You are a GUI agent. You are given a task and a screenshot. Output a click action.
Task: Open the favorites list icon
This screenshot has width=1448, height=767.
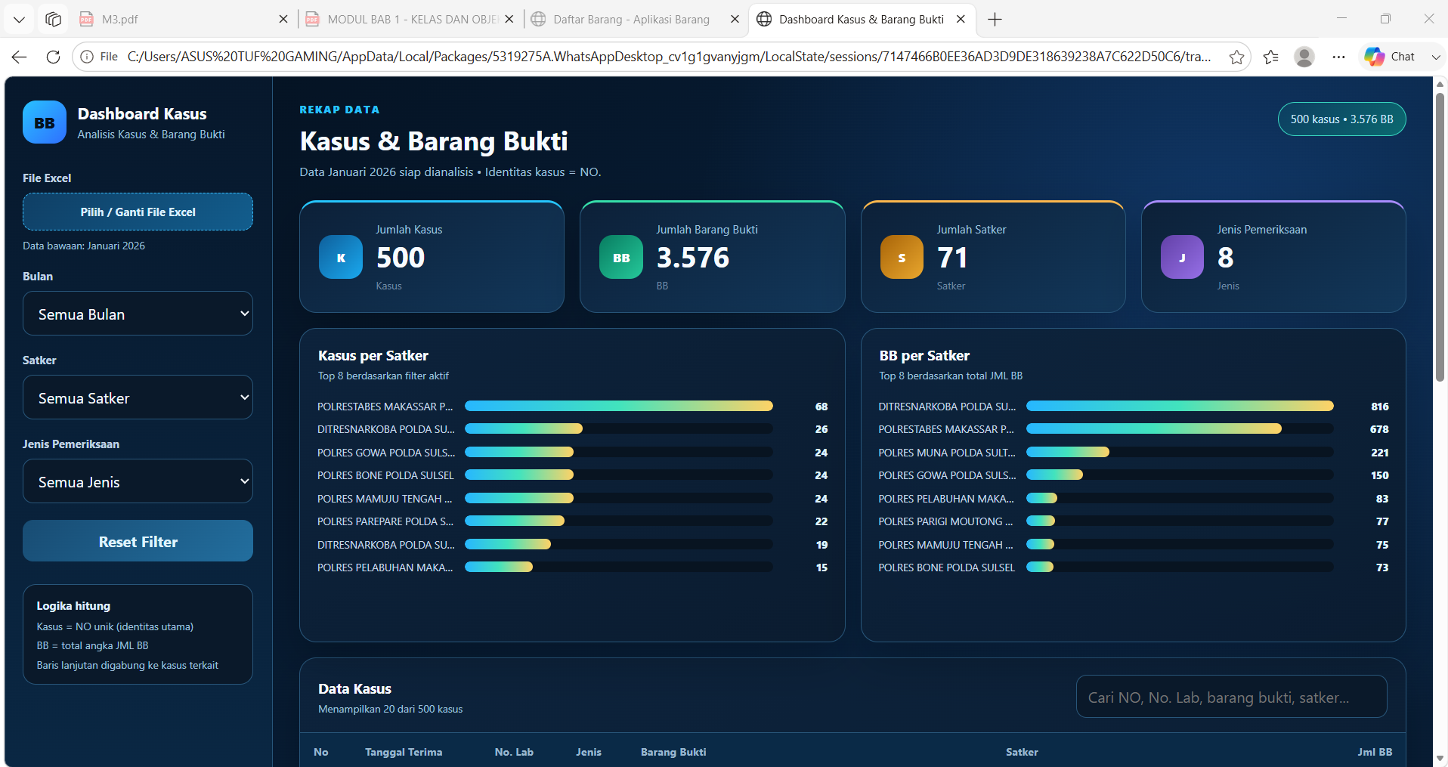click(1271, 57)
